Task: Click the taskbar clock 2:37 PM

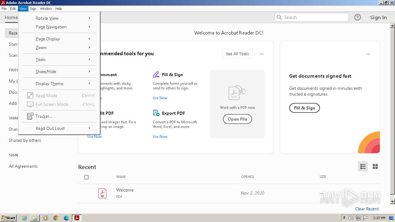Action: point(379,218)
